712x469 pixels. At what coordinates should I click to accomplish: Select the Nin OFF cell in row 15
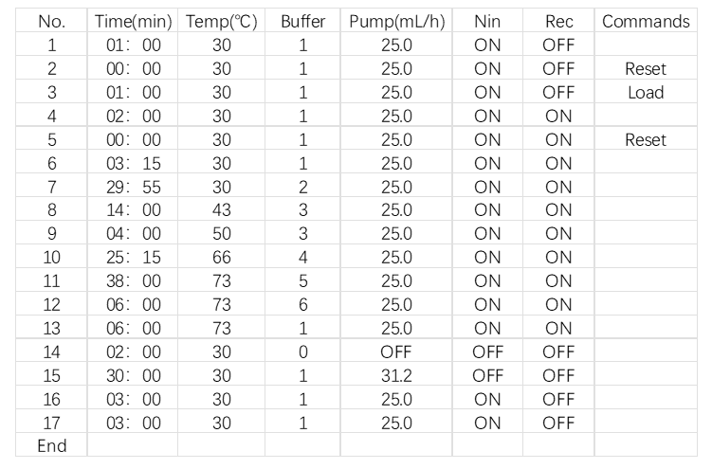pos(487,375)
